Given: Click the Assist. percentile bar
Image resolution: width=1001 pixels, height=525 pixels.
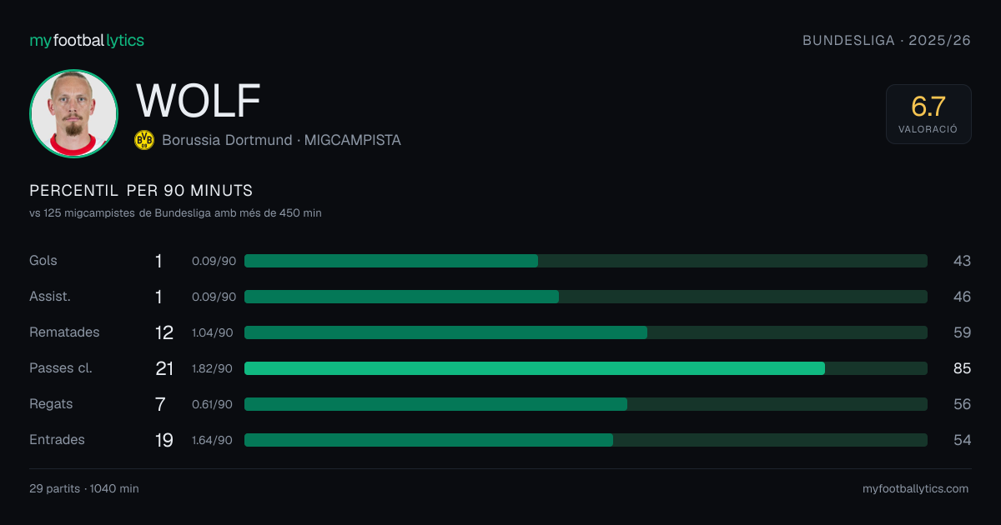Looking at the screenshot, I should coord(586,297).
